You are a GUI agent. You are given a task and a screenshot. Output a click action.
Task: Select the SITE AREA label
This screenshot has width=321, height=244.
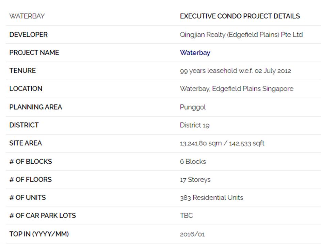(26, 143)
